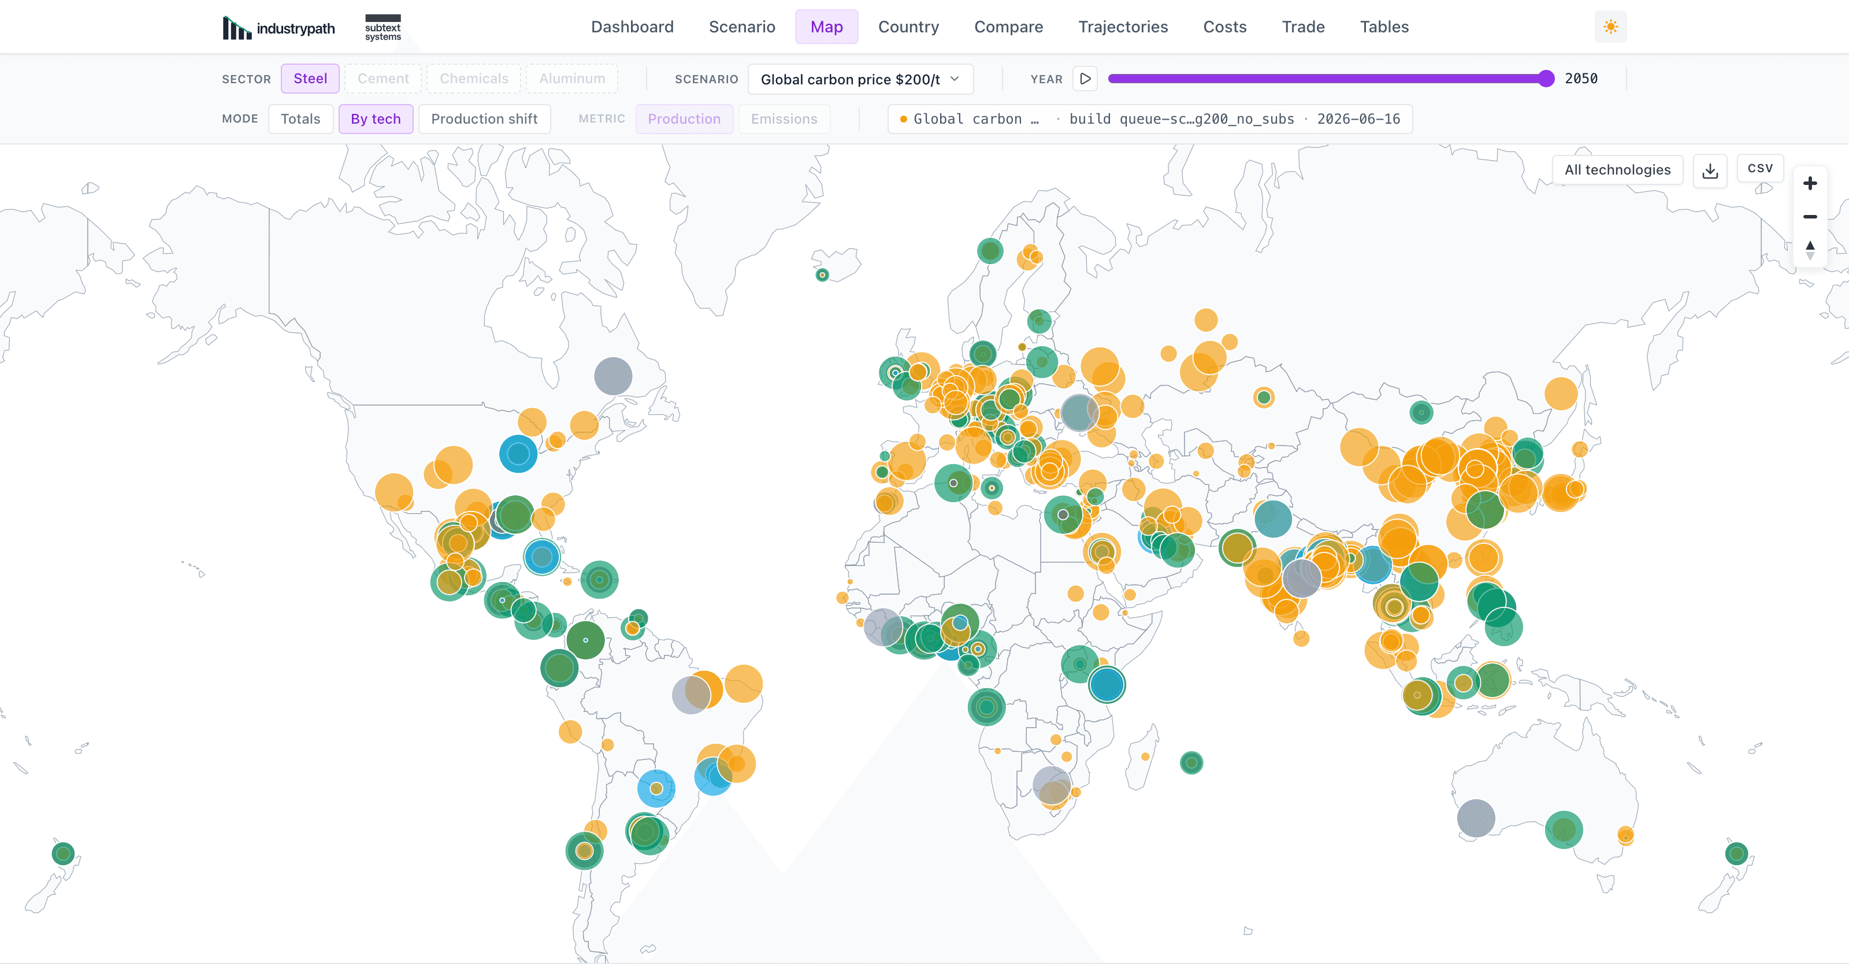
Task: Switch mode to Totals
Action: click(300, 119)
